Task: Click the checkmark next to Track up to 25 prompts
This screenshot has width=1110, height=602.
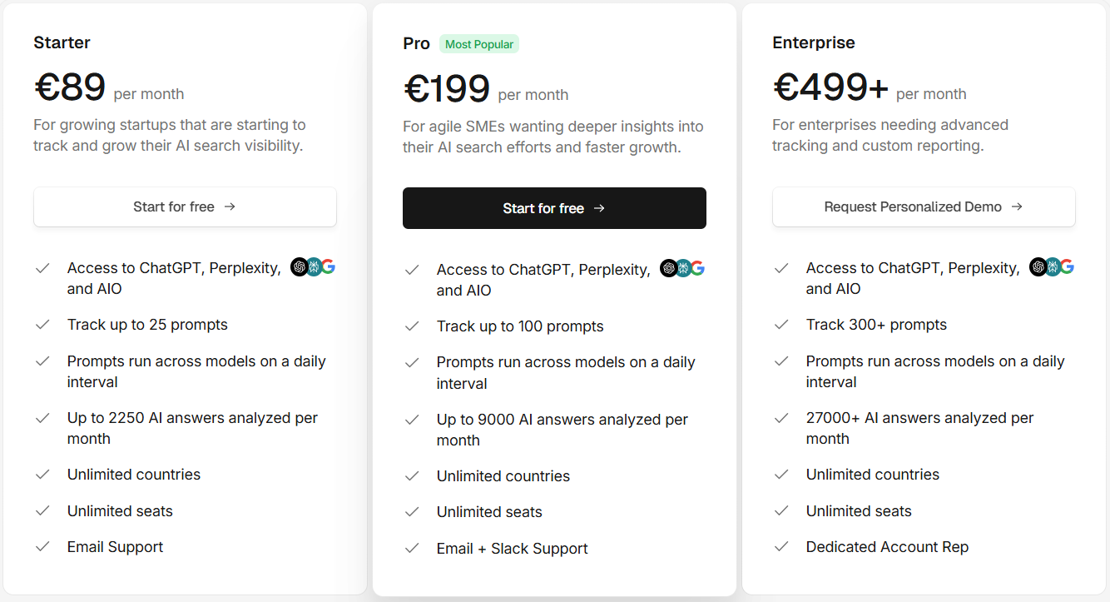Action: pos(42,325)
